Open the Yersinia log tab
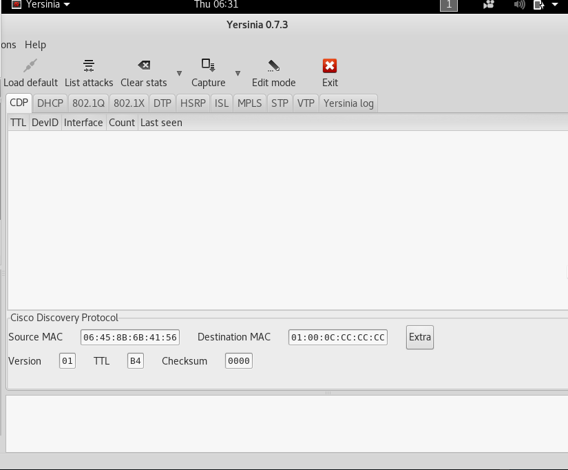568x470 pixels. point(348,103)
